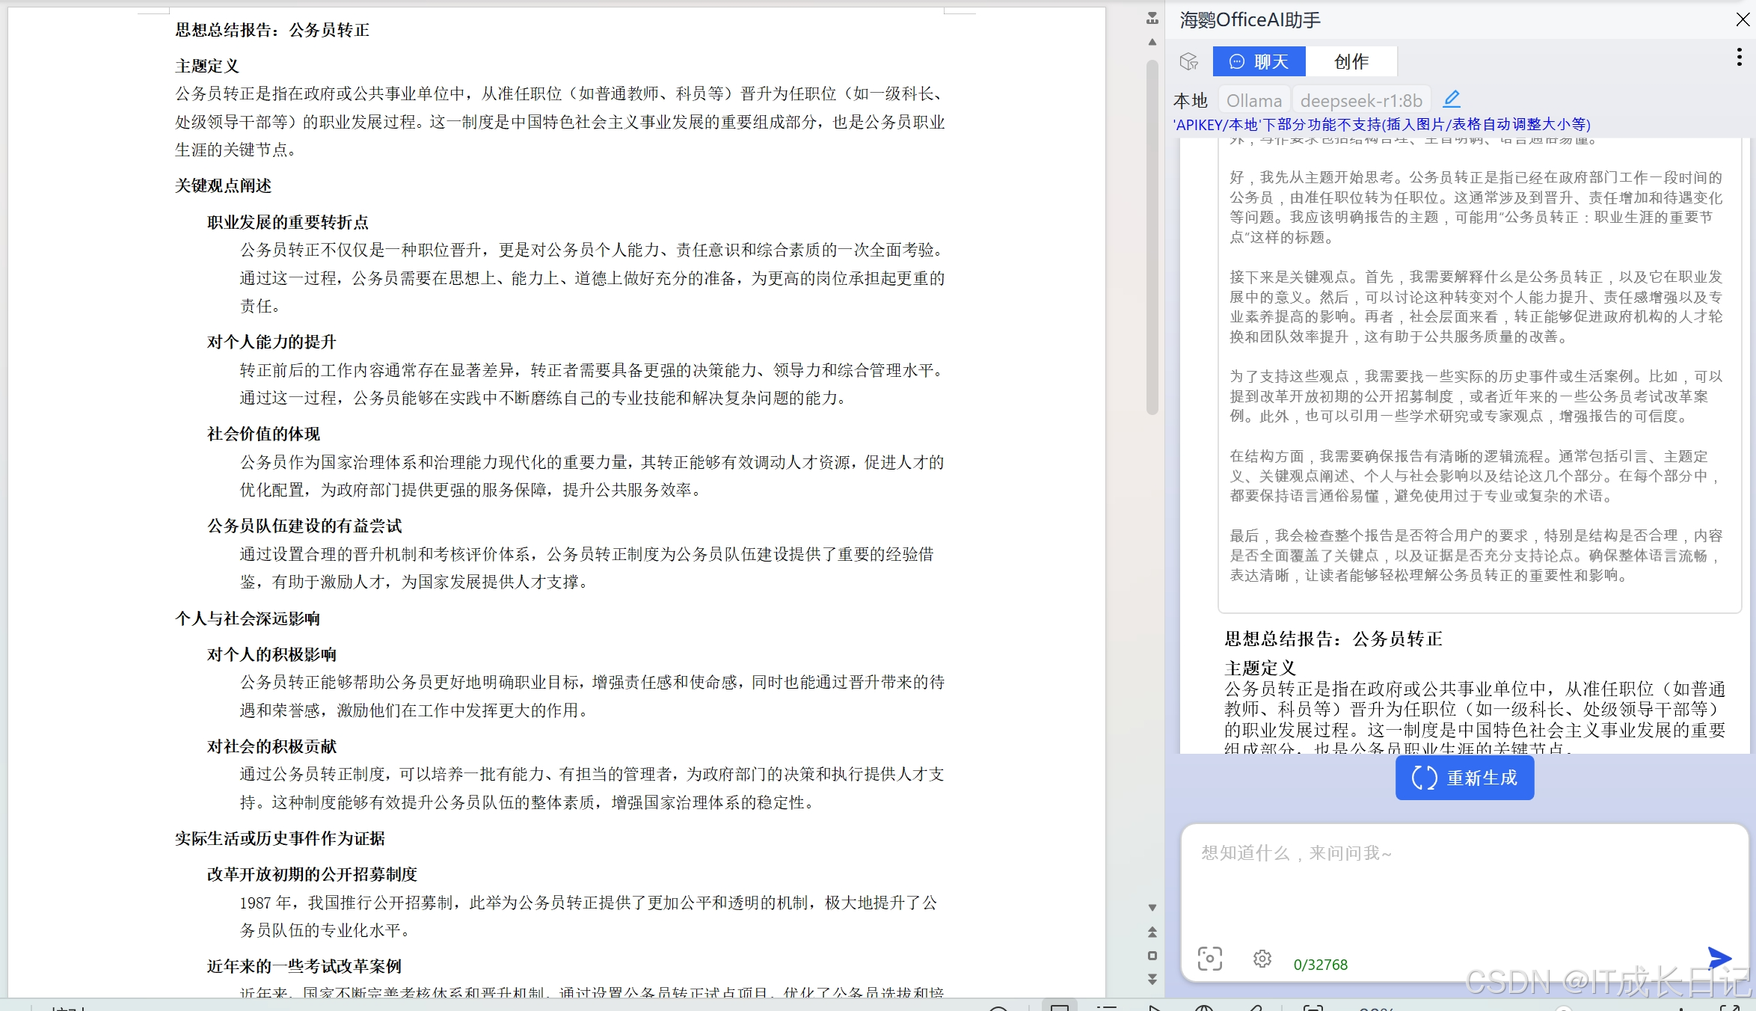This screenshot has width=1756, height=1011.
Task: Open the Ollama provider selector
Action: point(1254,100)
